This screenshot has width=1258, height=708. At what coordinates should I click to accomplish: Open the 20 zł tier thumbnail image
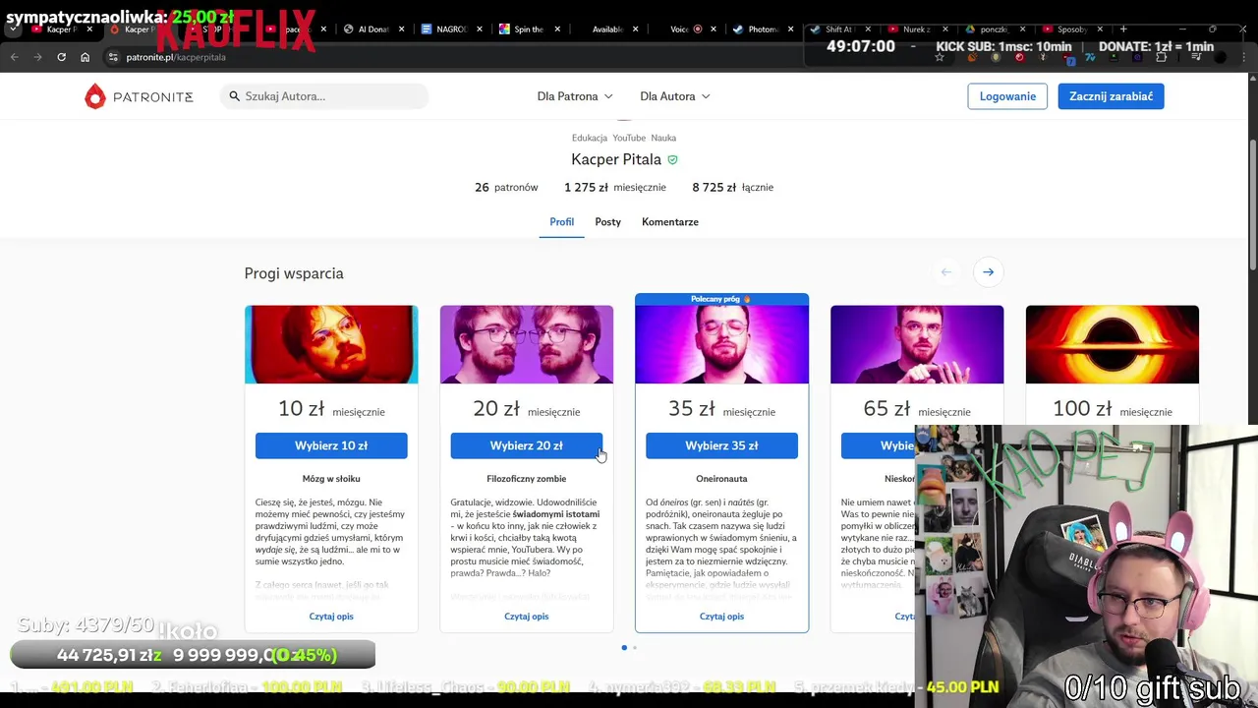(x=527, y=344)
